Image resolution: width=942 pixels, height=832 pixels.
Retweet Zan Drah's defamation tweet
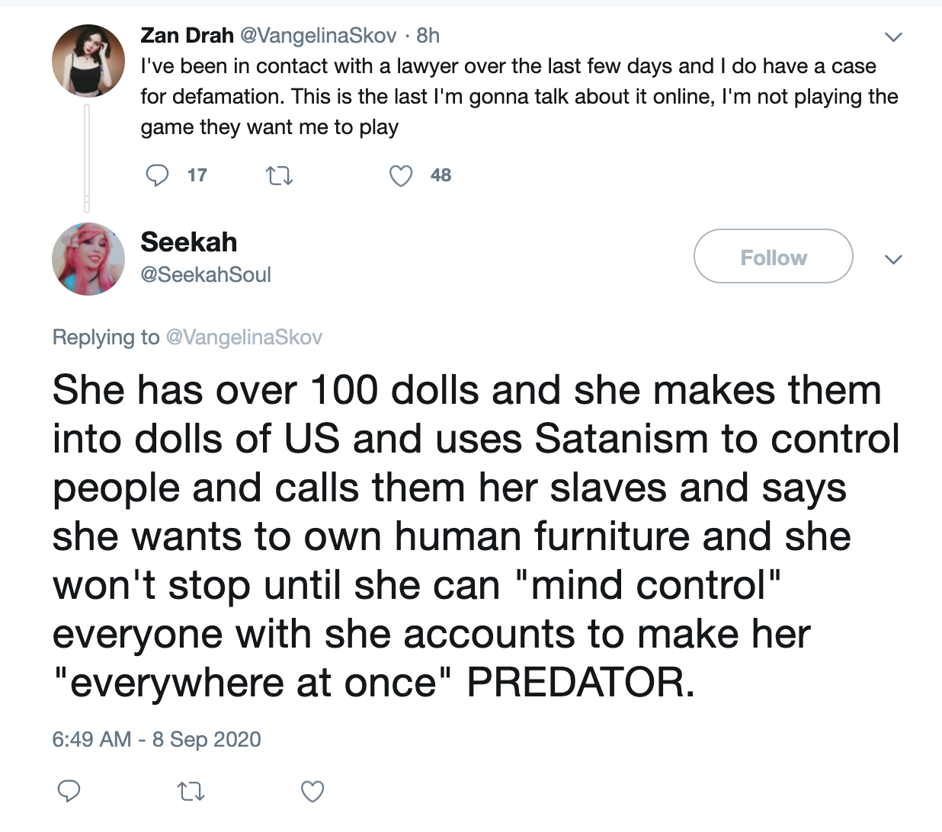click(x=279, y=176)
